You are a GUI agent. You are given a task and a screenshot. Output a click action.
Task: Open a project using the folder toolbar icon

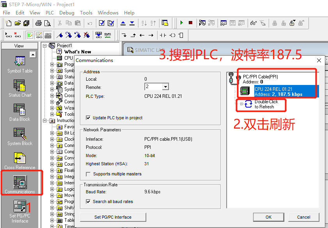pos(18,23)
